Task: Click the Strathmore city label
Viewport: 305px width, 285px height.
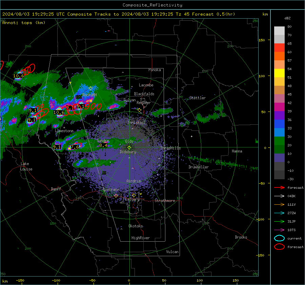Action: click(165, 201)
